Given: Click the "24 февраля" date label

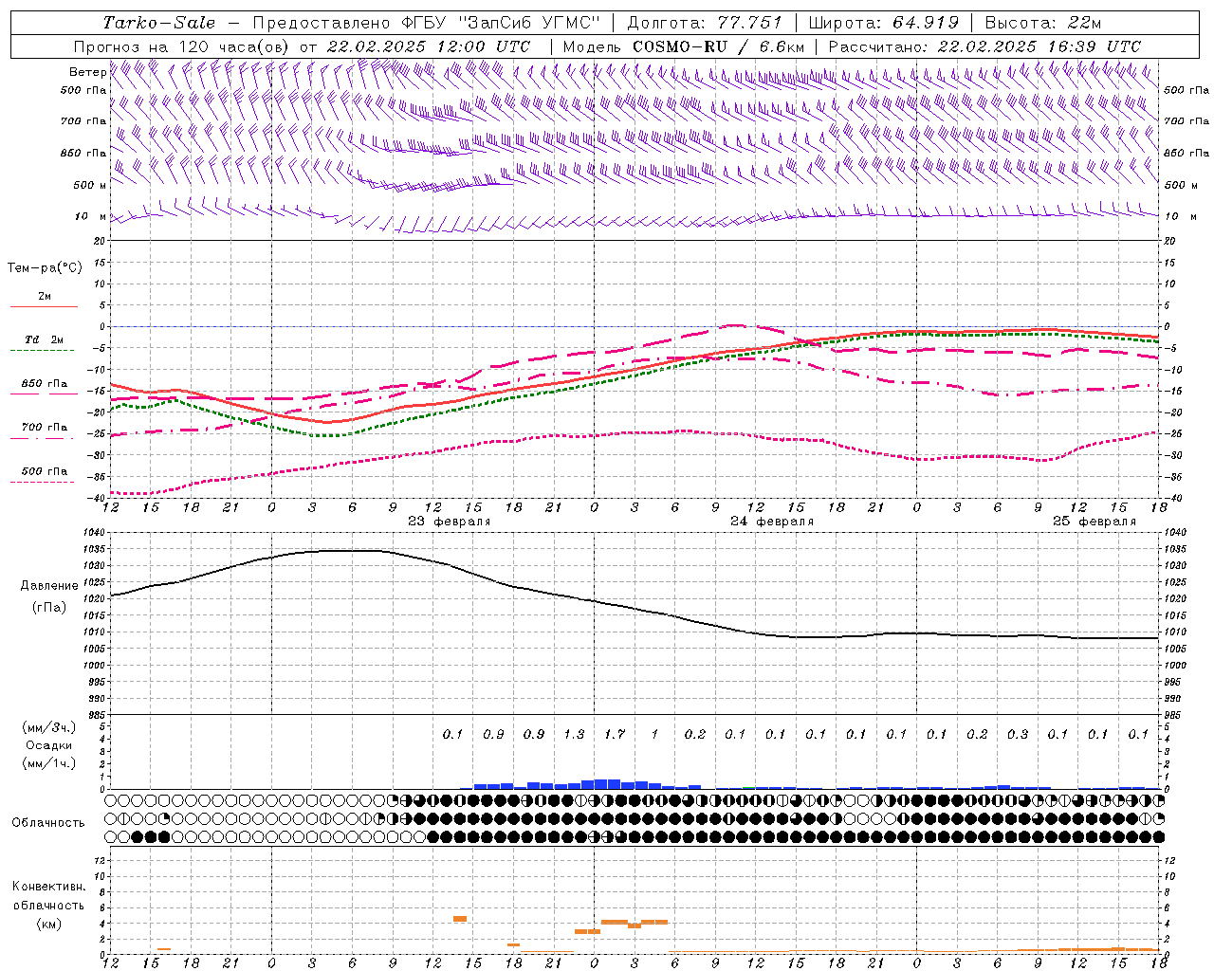Looking at the screenshot, I should tap(772, 522).
